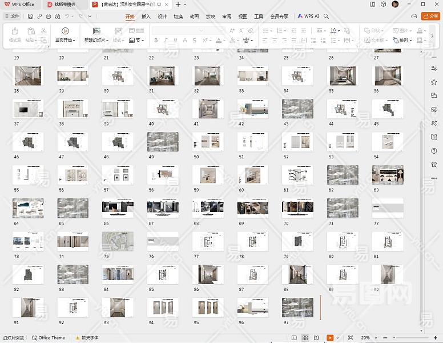
Task: Click the star favorites icon in right sidebar
Action: click(x=434, y=82)
